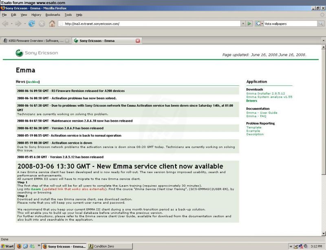The image size is (326, 250).
Task: Open the News Archive link
Action: coord(33,82)
